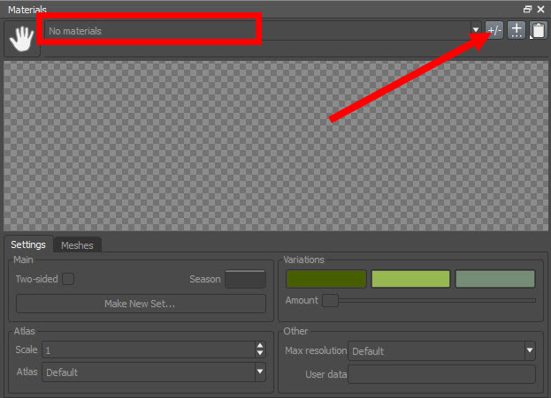Enable the Two-sided checkbox

[68, 279]
